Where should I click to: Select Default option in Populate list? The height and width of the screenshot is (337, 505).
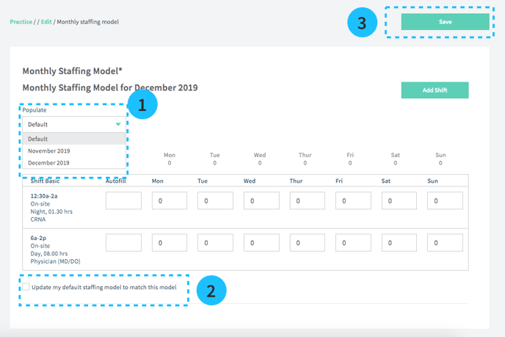(38, 139)
